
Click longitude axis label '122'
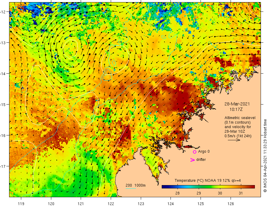tap(111, 204)
